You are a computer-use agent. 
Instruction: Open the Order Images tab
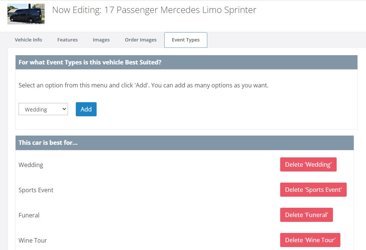(140, 40)
